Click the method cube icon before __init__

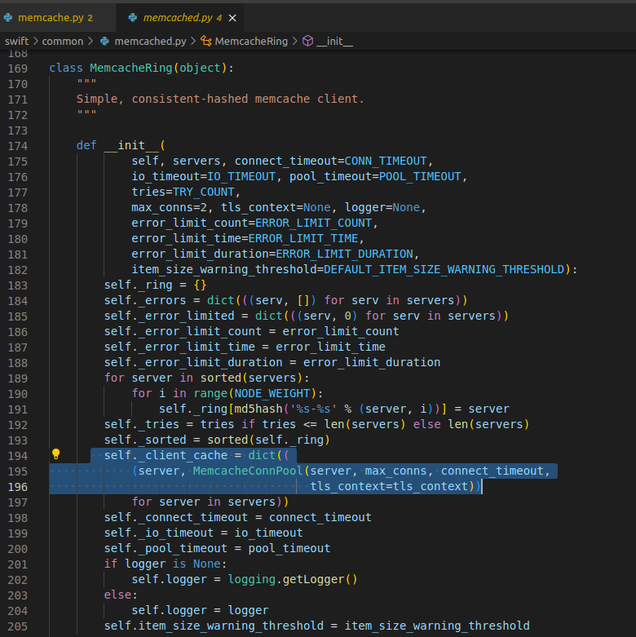click(307, 41)
